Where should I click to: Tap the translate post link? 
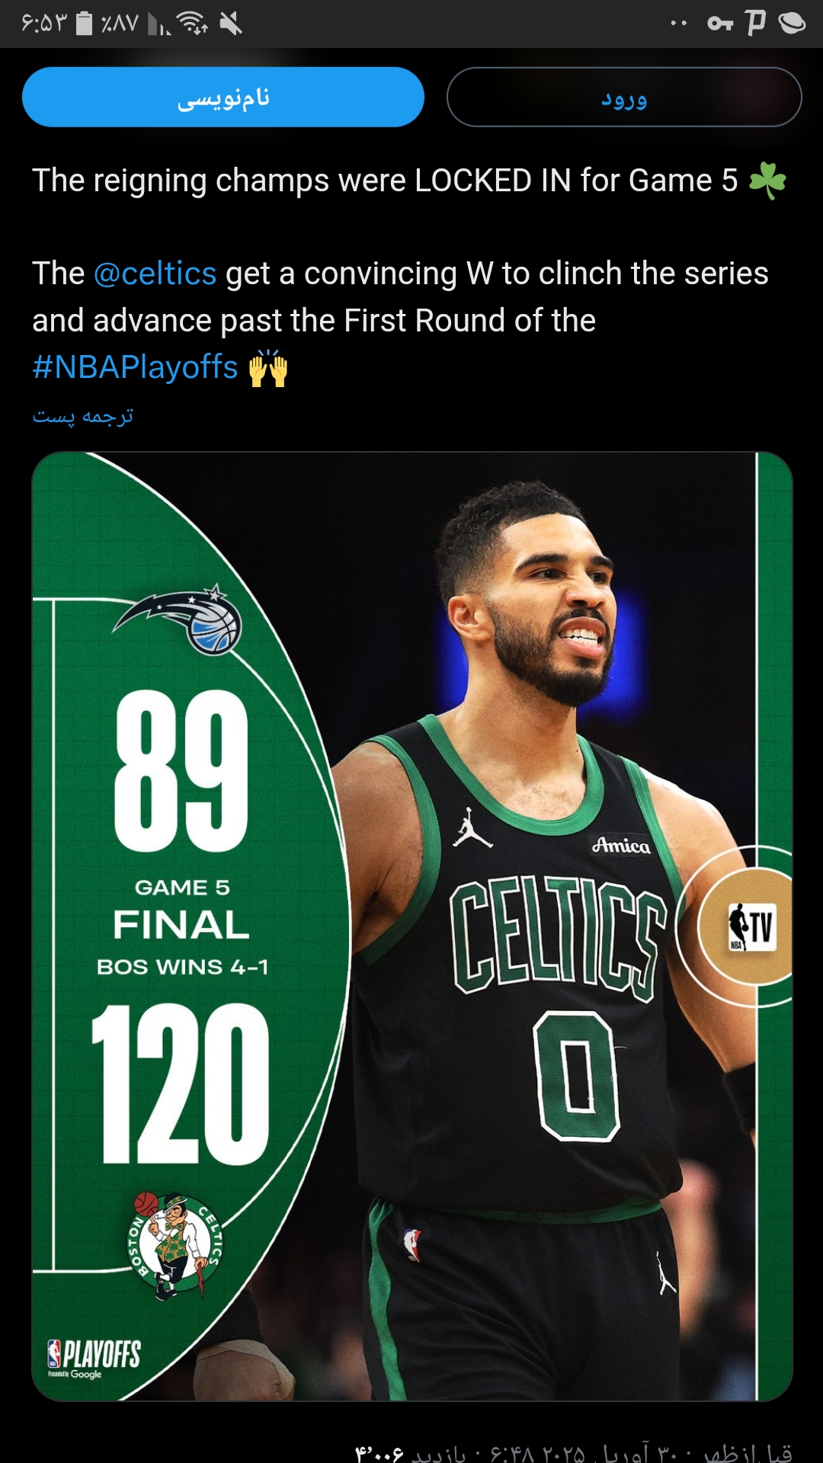[83, 416]
